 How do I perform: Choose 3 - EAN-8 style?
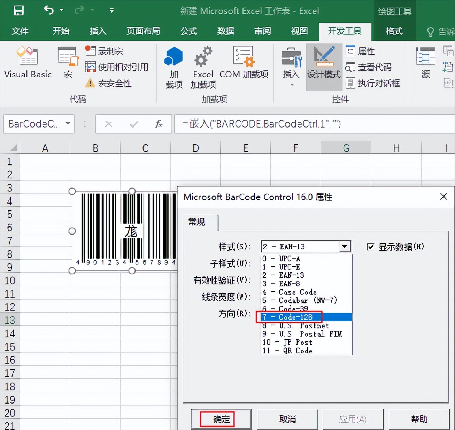click(x=307, y=284)
